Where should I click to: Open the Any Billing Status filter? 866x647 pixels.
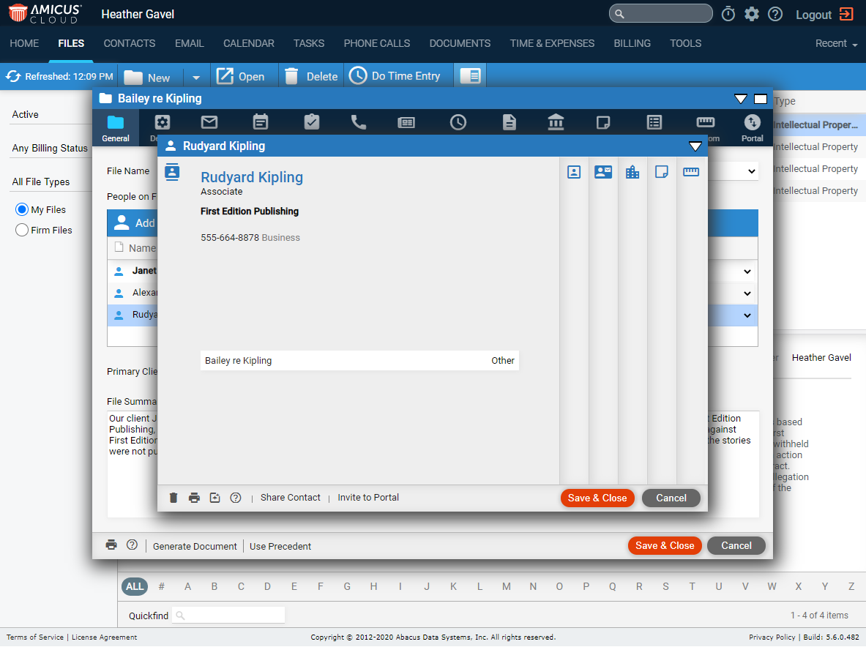(x=50, y=148)
